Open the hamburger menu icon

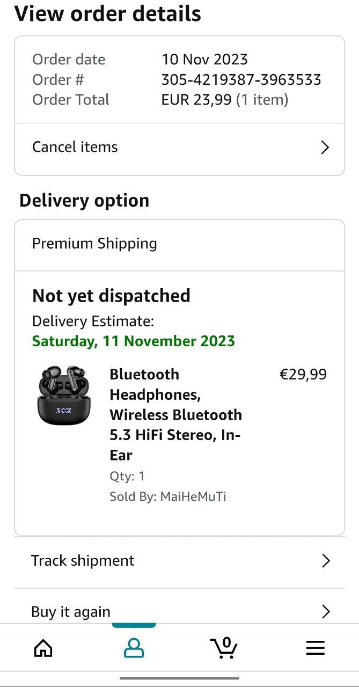pyautogui.click(x=315, y=648)
